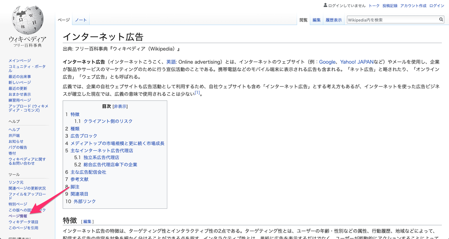449x239 pixels.
Task: Jump to 脚注 in contents
Action: pyautogui.click(x=75, y=187)
